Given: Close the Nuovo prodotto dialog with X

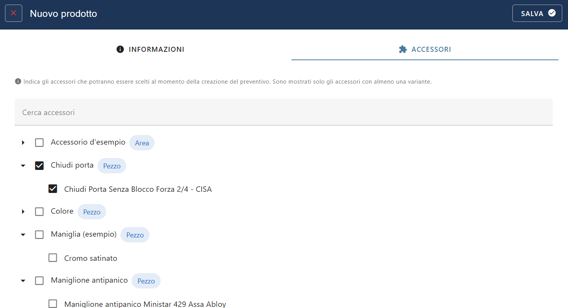Looking at the screenshot, I should [x=13, y=13].
